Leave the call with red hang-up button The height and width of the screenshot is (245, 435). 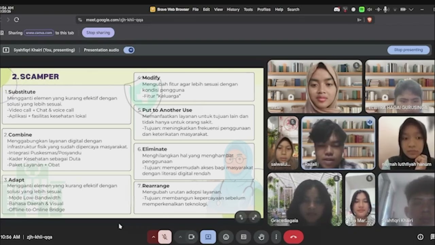tap(294, 237)
